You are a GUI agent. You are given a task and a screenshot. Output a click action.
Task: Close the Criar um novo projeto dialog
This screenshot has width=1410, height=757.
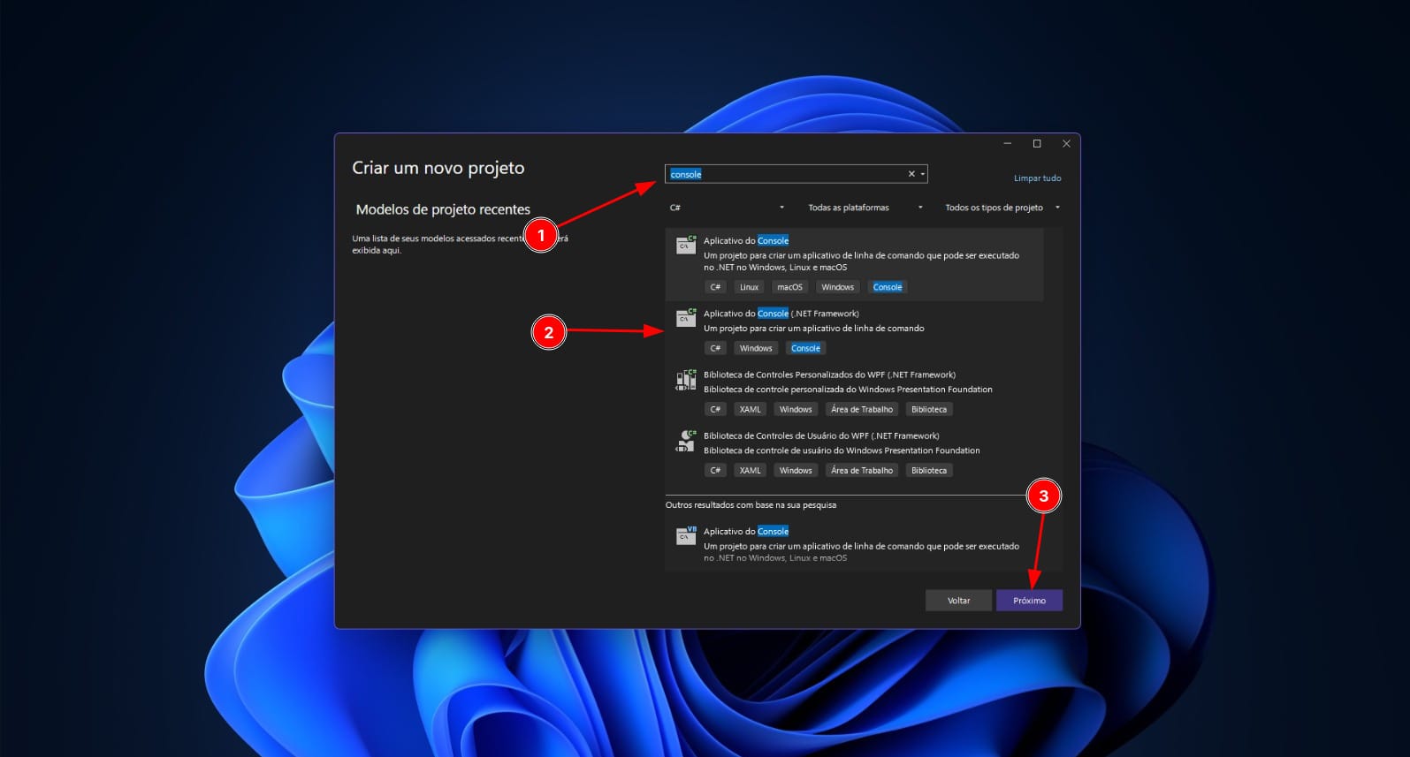[1066, 144]
